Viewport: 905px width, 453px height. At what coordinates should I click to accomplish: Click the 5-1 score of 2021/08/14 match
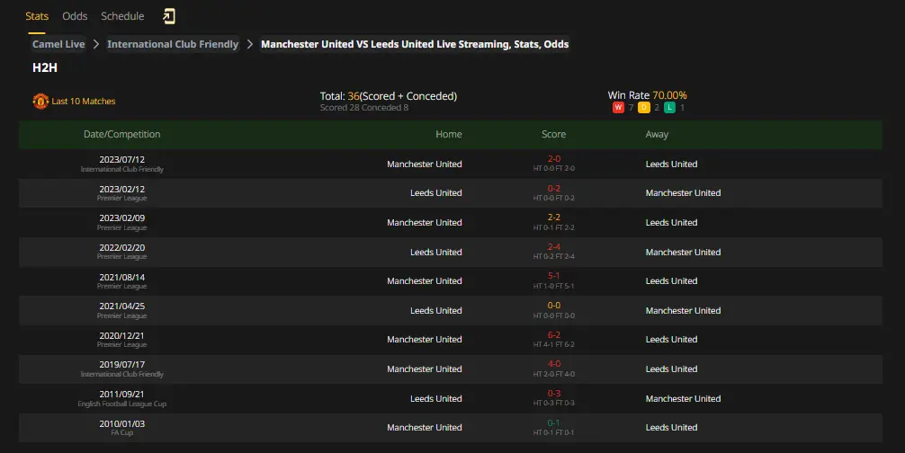[x=553, y=276]
